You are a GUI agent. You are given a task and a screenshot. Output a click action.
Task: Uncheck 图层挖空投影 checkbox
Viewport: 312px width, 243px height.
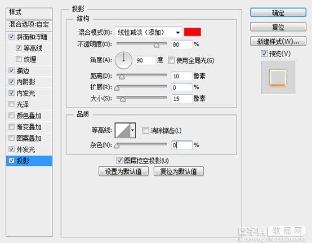tap(119, 160)
